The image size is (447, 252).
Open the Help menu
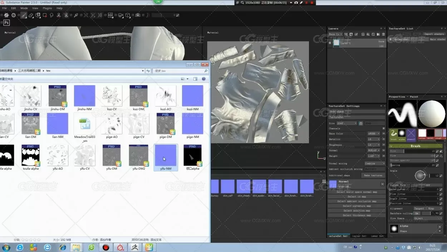click(59, 8)
